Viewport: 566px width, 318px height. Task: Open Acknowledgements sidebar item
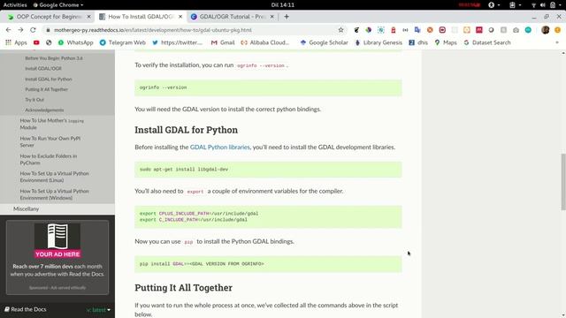(44, 110)
